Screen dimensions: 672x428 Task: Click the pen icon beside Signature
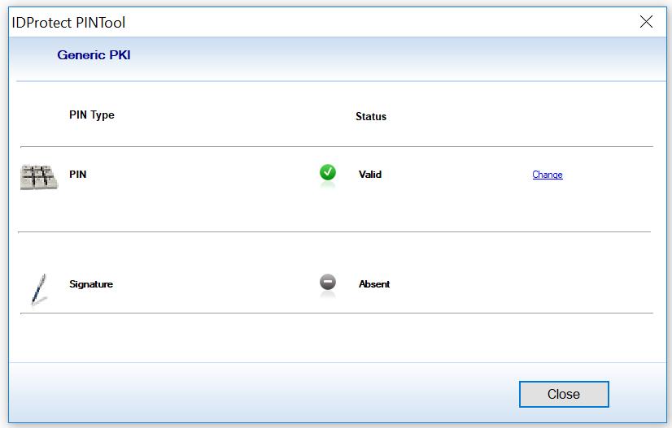click(39, 289)
